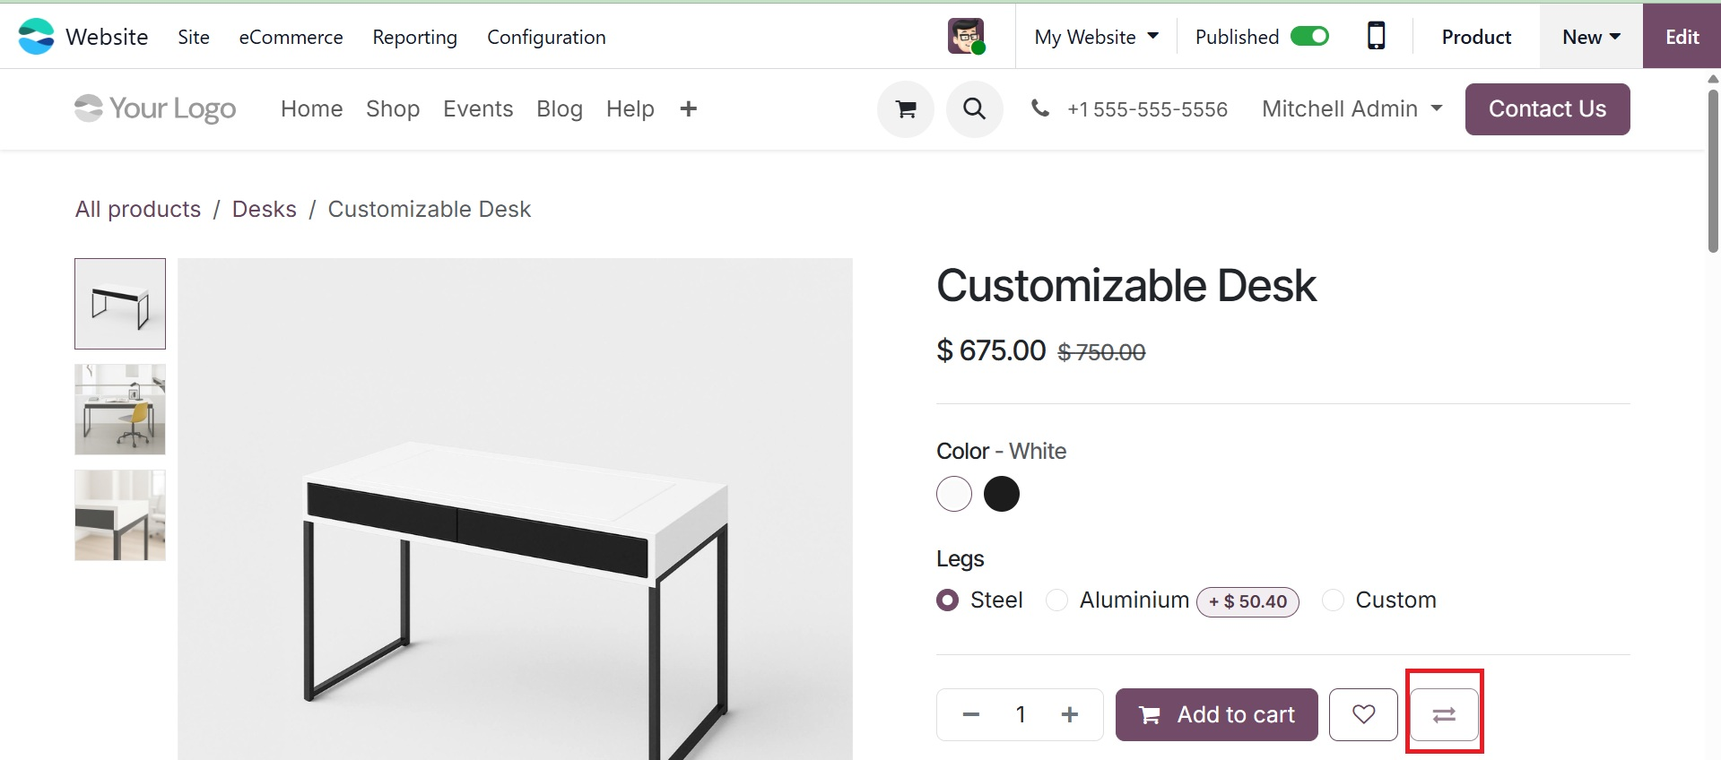Expand the My Website dropdown

click(1096, 37)
